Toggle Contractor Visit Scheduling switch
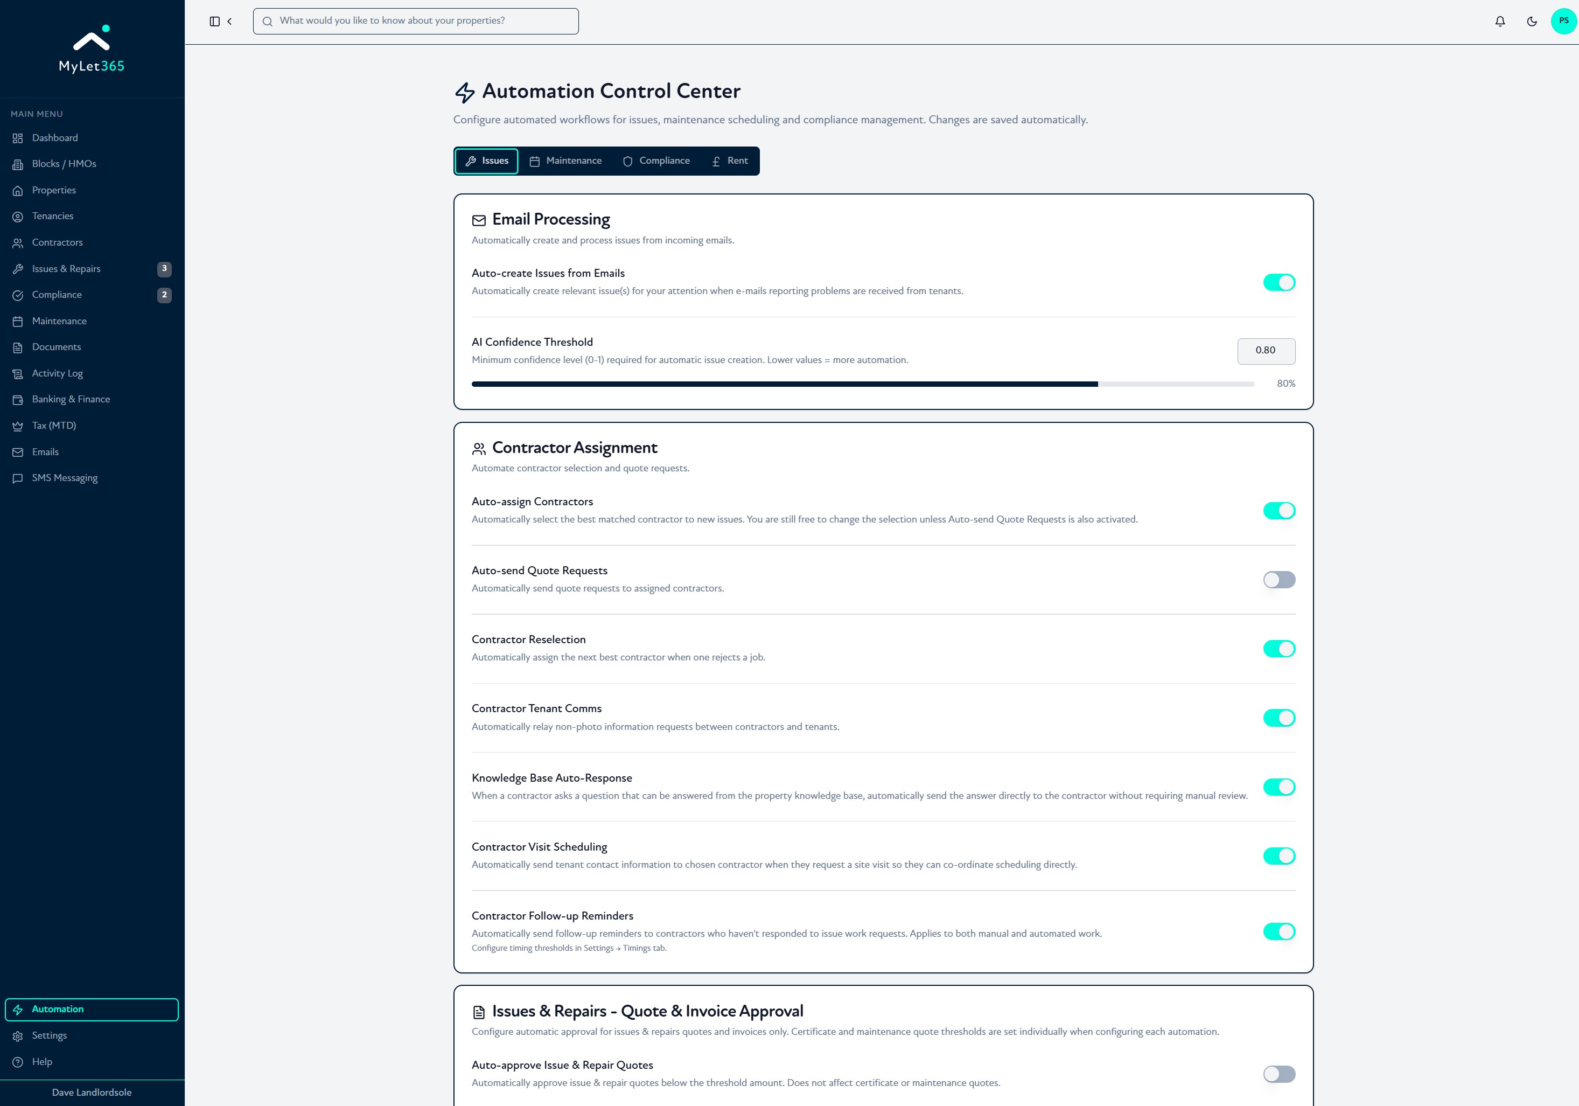 (x=1279, y=855)
